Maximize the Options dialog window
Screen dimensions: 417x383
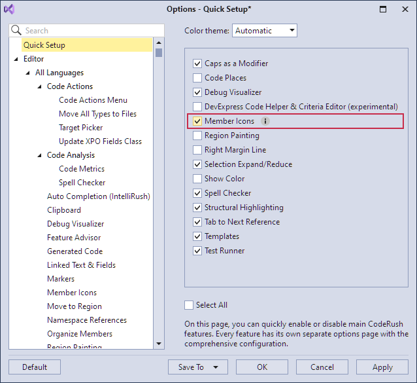[383, 9]
